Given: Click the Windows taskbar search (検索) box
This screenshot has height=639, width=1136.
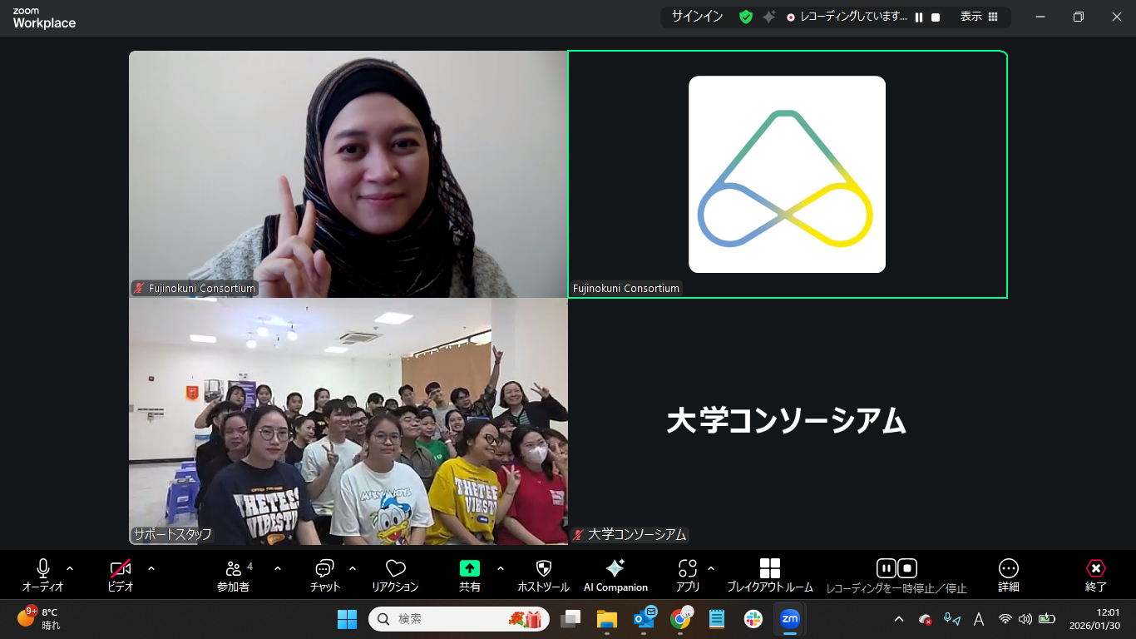Looking at the screenshot, I should [x=449, y=619].
